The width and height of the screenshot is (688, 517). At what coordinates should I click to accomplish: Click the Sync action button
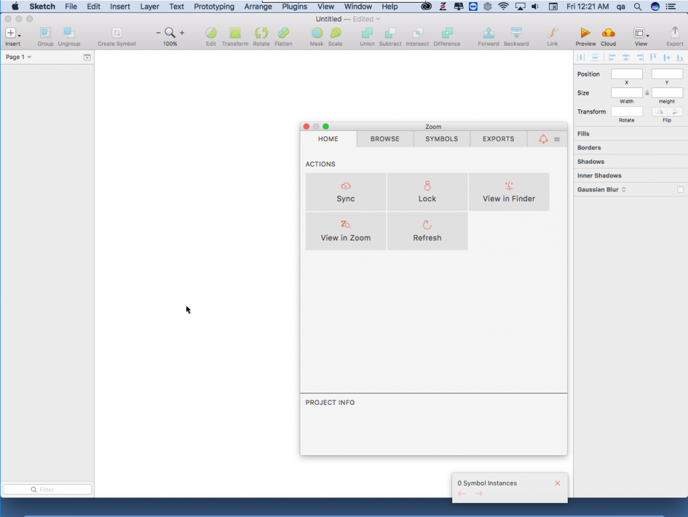pyautogui.click(x=346, y=192)
